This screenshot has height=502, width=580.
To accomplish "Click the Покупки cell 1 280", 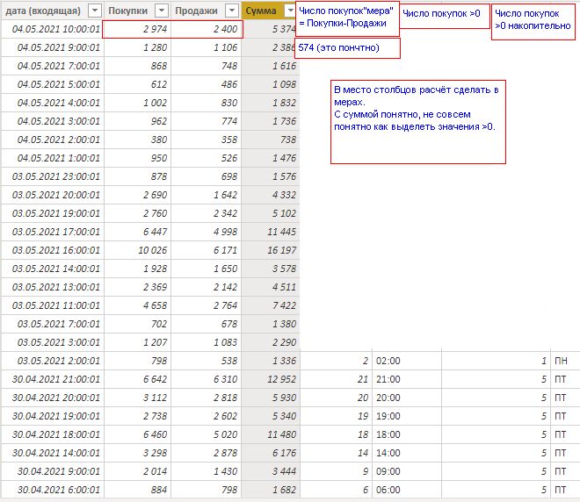I will (137, 47).
